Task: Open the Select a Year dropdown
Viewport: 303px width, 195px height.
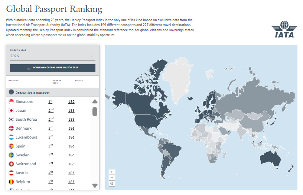Action: [x=52, y=56]
